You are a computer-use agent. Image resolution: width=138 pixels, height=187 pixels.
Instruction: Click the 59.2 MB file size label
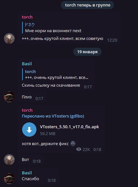[48, 133]
